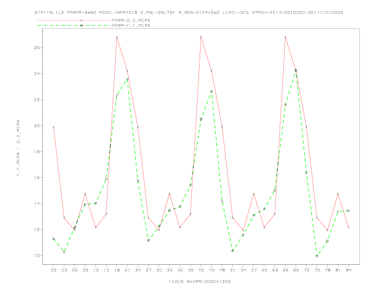
Task: Click the x-axis tick label 36
Action: click(x=180, y=270)
